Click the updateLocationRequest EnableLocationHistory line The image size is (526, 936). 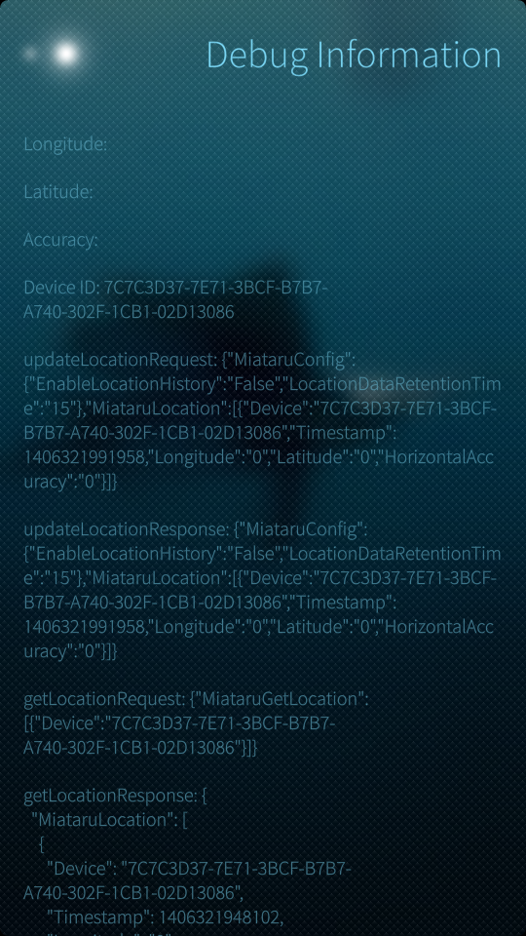coord(262,384)
